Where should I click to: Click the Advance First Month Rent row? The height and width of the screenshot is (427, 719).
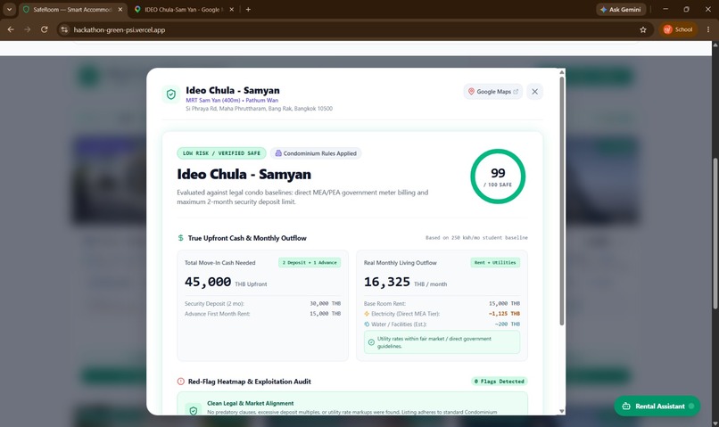[262, 314]
